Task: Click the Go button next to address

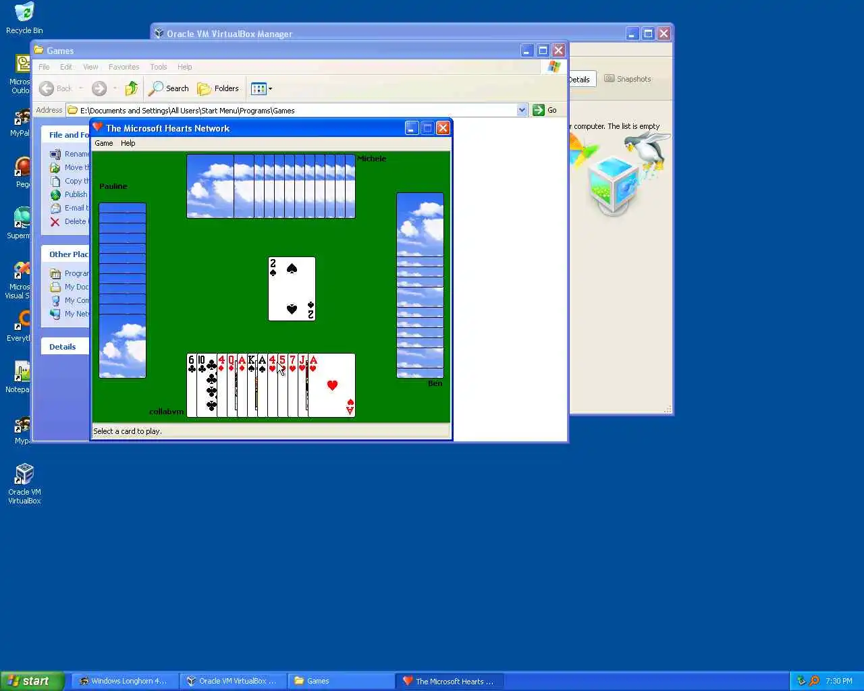Action: click(545, 110)
